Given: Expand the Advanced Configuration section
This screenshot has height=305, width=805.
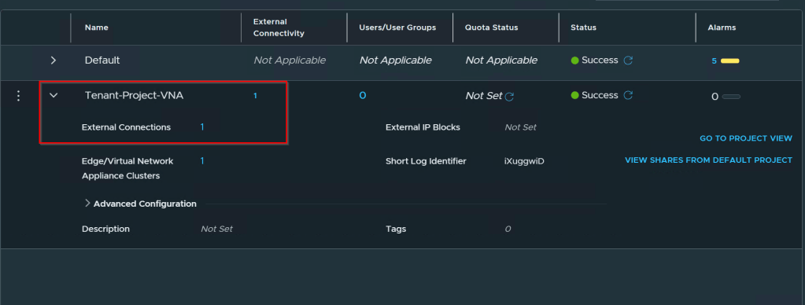Looking at the screenshot, I should (140, 204).
